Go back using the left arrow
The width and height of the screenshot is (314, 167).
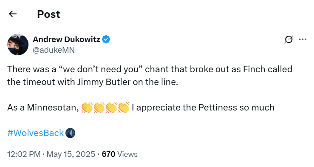pyautogui.click(x=13, y=14)
